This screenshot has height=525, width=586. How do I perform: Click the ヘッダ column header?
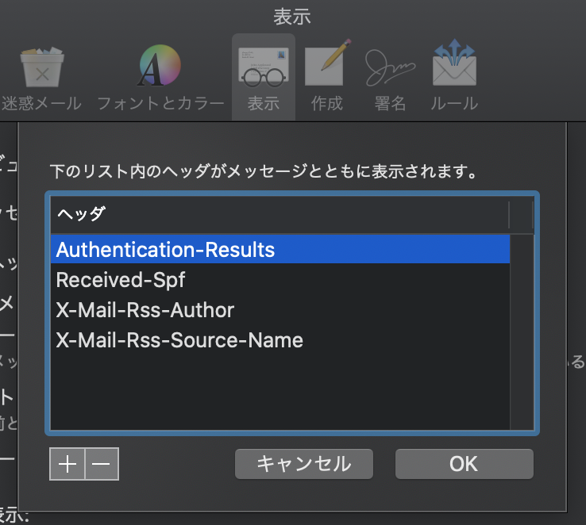[280, 215]
